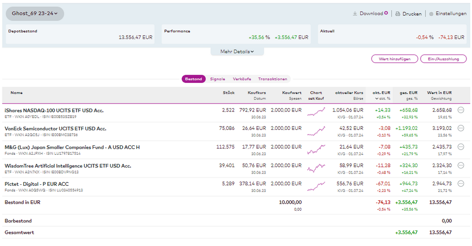Open options menu for iShares NASDAQ-100 row
This screenshot has width=472, height=246.
tap(461, 110)
